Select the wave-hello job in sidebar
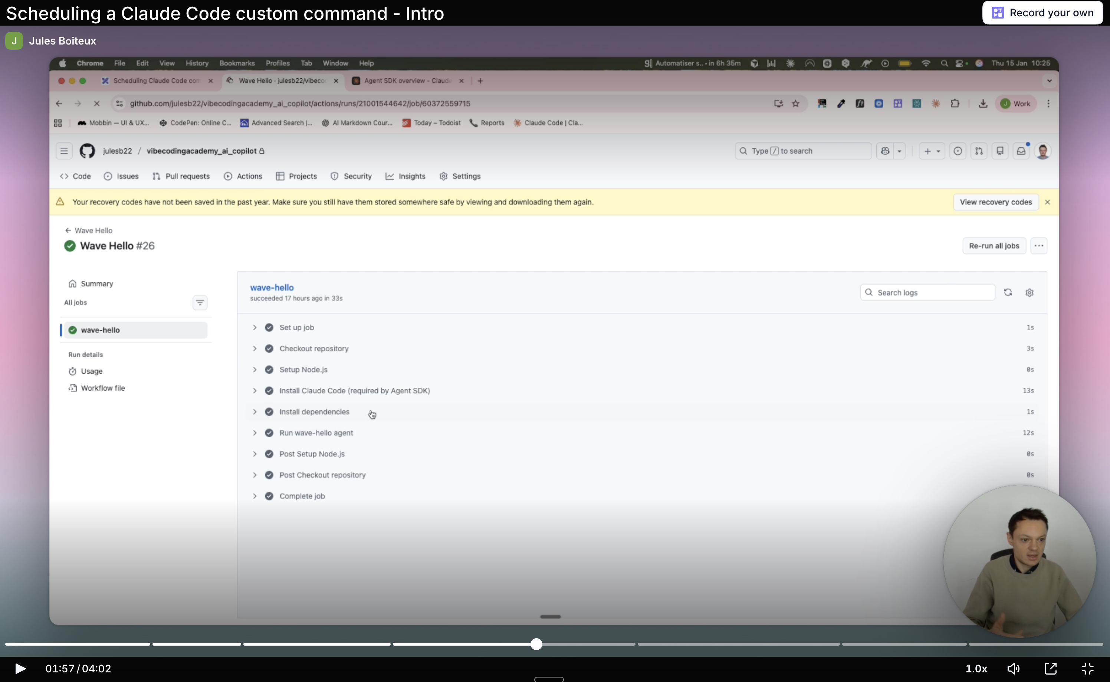Screen dimensions: 1110x682 point(135,330)
